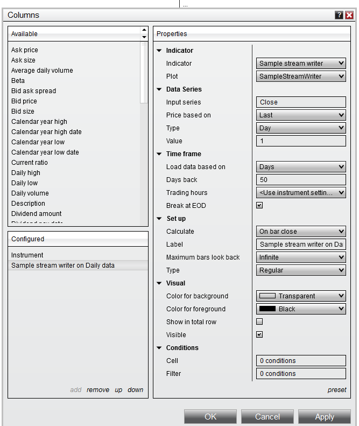This screenshot has height=426, width=359.
Task: Collapse the Data Series section
Action: 159,89
